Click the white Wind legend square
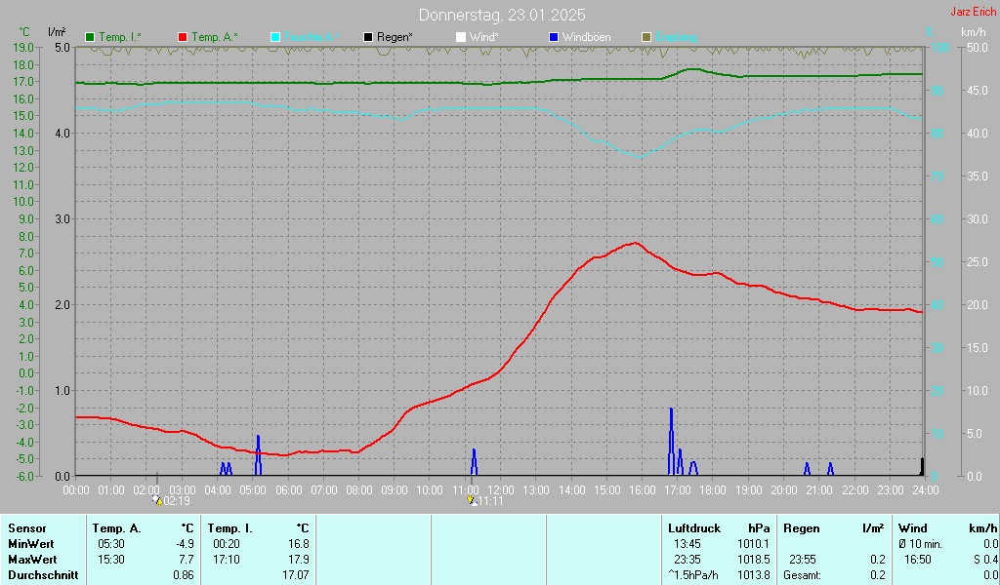The image size is (1000, 585). (x=460, y=37)
